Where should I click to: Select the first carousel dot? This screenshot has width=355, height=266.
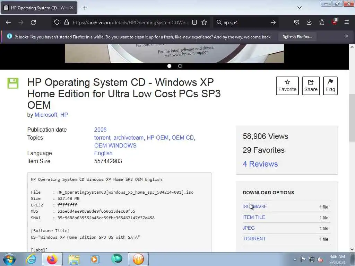(x=169, y=66)
